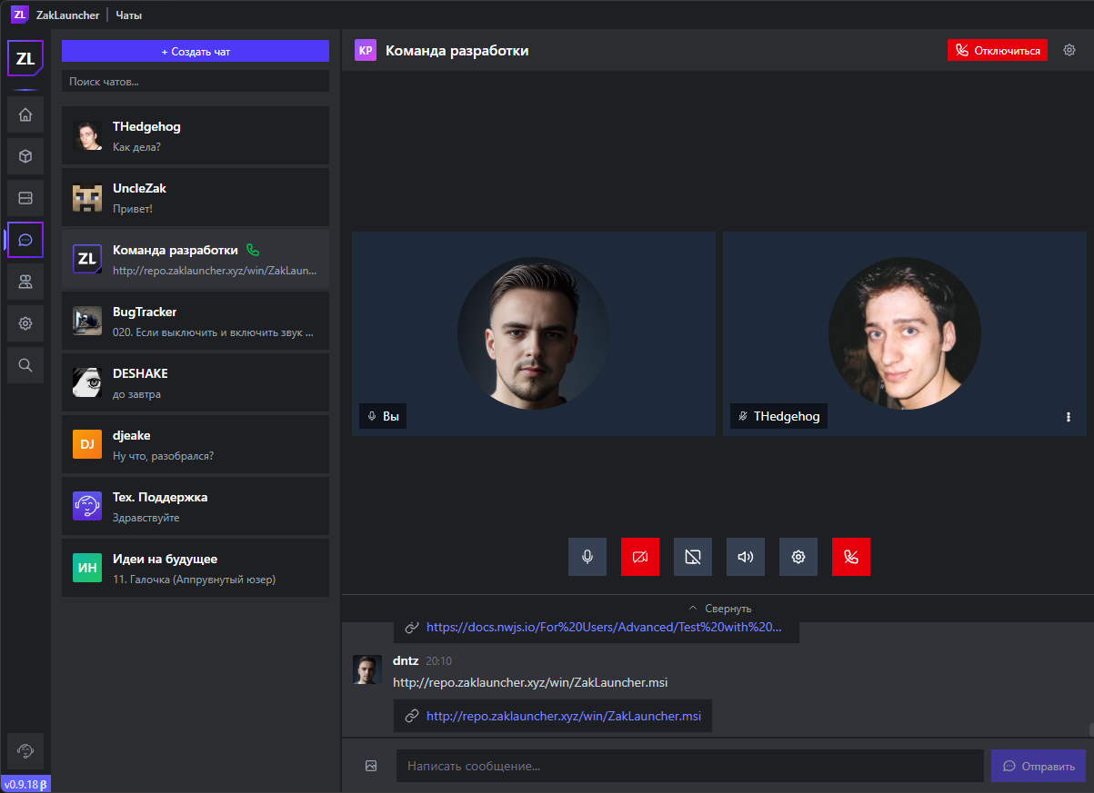Select the BugTracker chat

196,321
